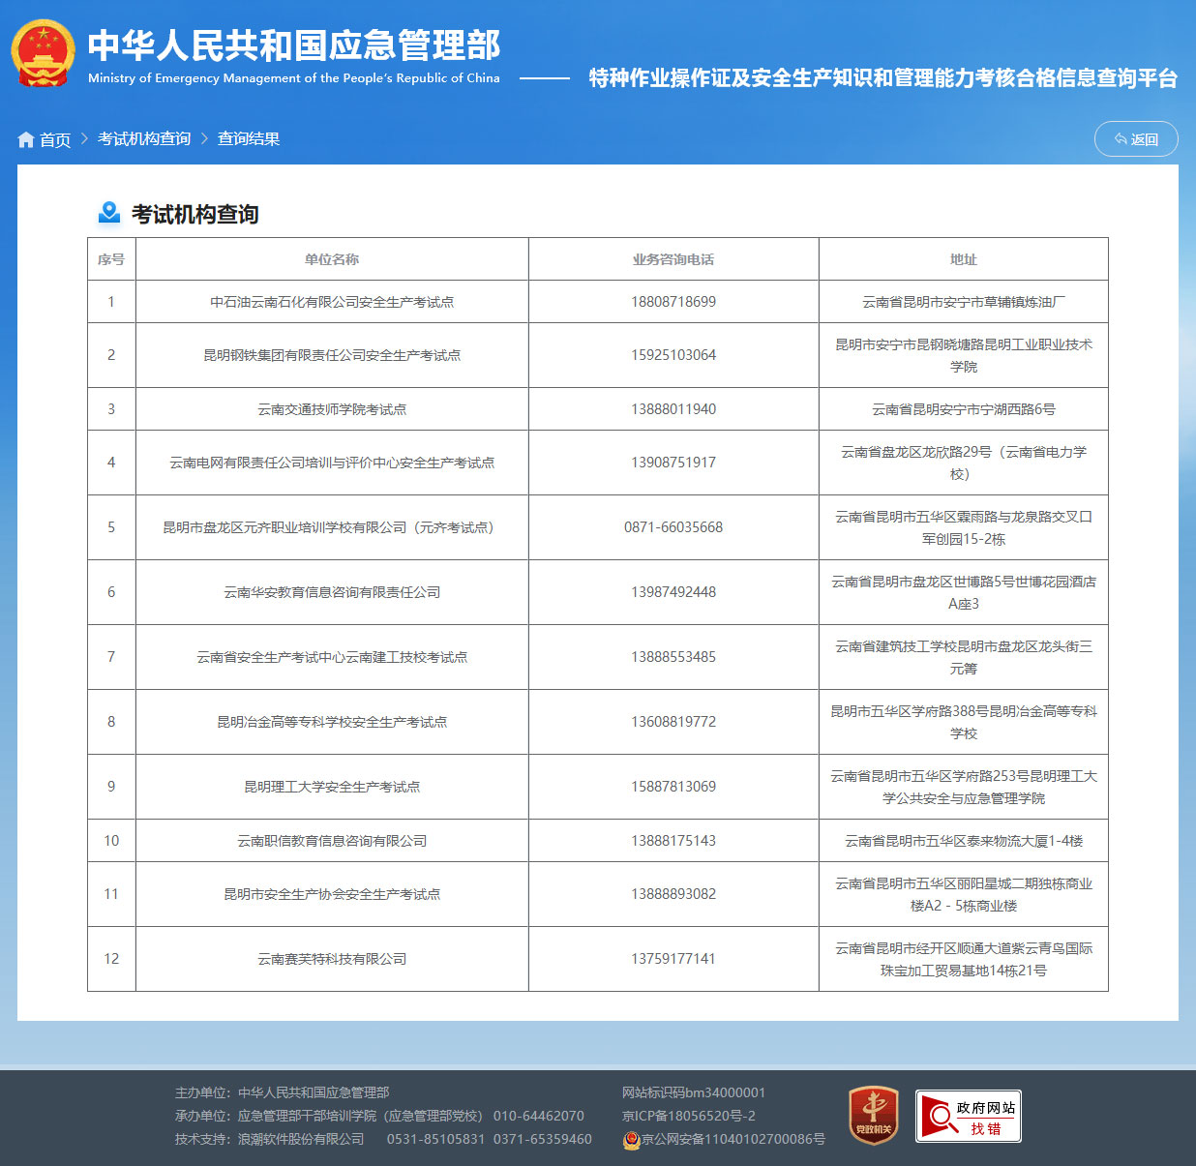Image resolution: width=1196 pixels, height=1166 pixels.
Task: Select 中石油云南石化有限公司安全生产考试点 cell
Action: pos(332,302)
